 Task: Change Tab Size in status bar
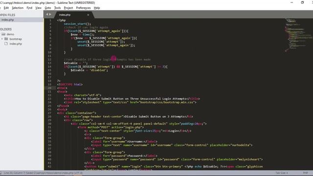point(282,173)
